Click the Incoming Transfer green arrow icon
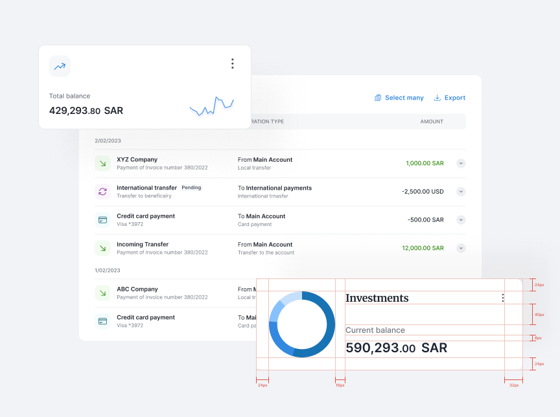 (x=102, y=248)
